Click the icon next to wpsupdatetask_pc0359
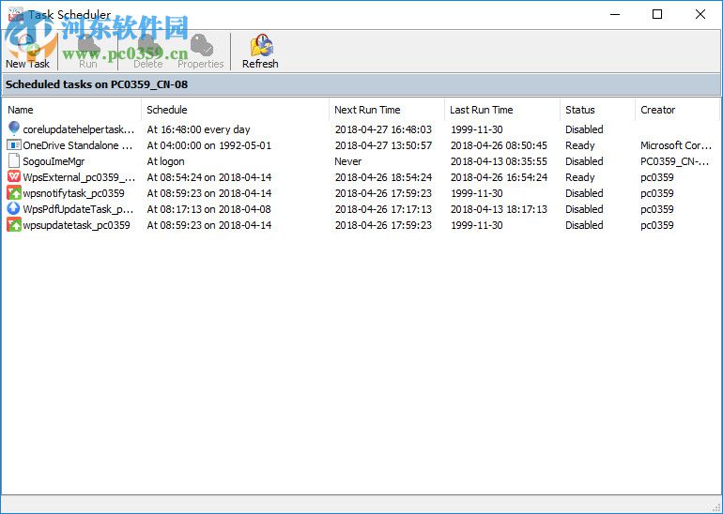Viewport: 723px width, 514px height. click(14, 224)
